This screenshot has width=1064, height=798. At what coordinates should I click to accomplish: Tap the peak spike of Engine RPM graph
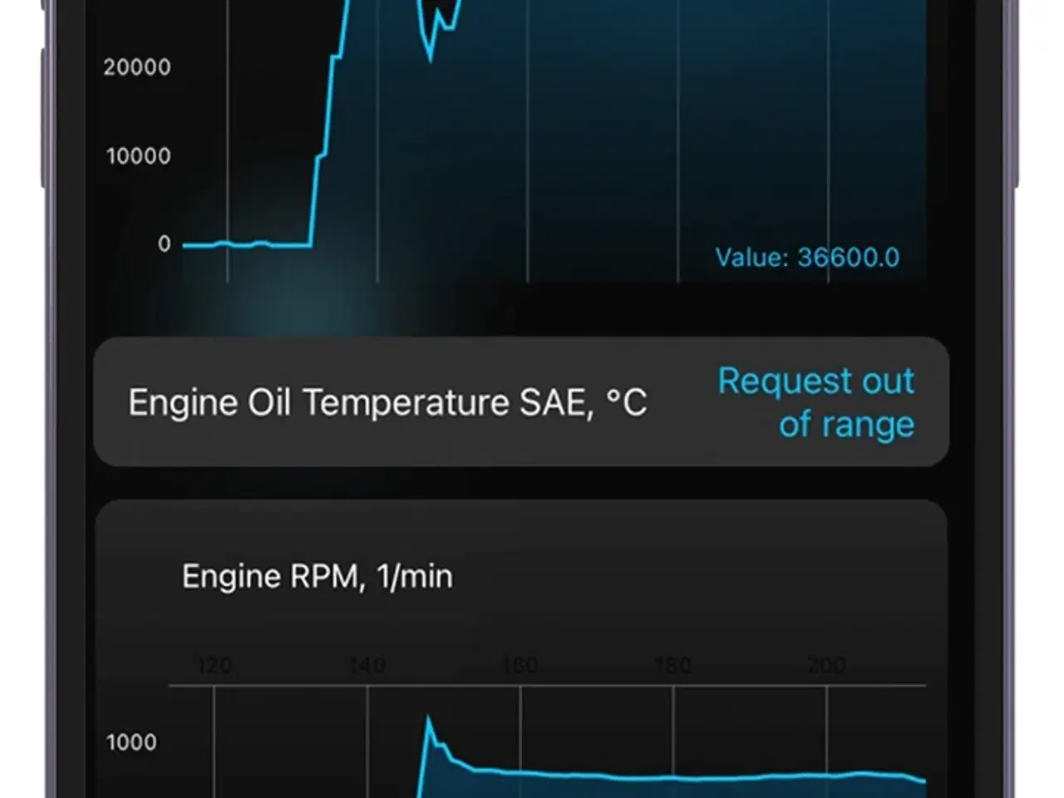pyautogui.click(x=430, y=722)
